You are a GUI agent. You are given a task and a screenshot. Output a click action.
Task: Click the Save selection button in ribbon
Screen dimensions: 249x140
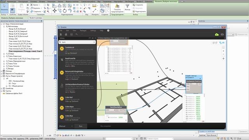(x=138, y=5)
